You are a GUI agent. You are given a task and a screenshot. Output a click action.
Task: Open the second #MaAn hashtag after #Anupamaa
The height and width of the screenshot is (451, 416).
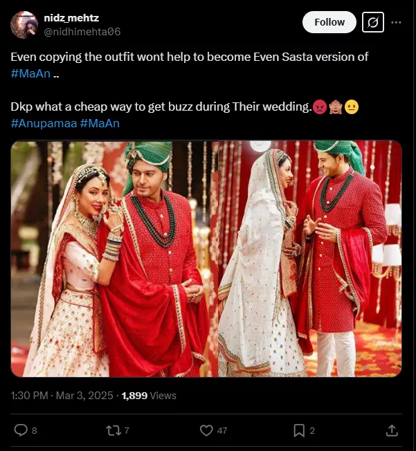pyautogui.click(x=100, y=123)
